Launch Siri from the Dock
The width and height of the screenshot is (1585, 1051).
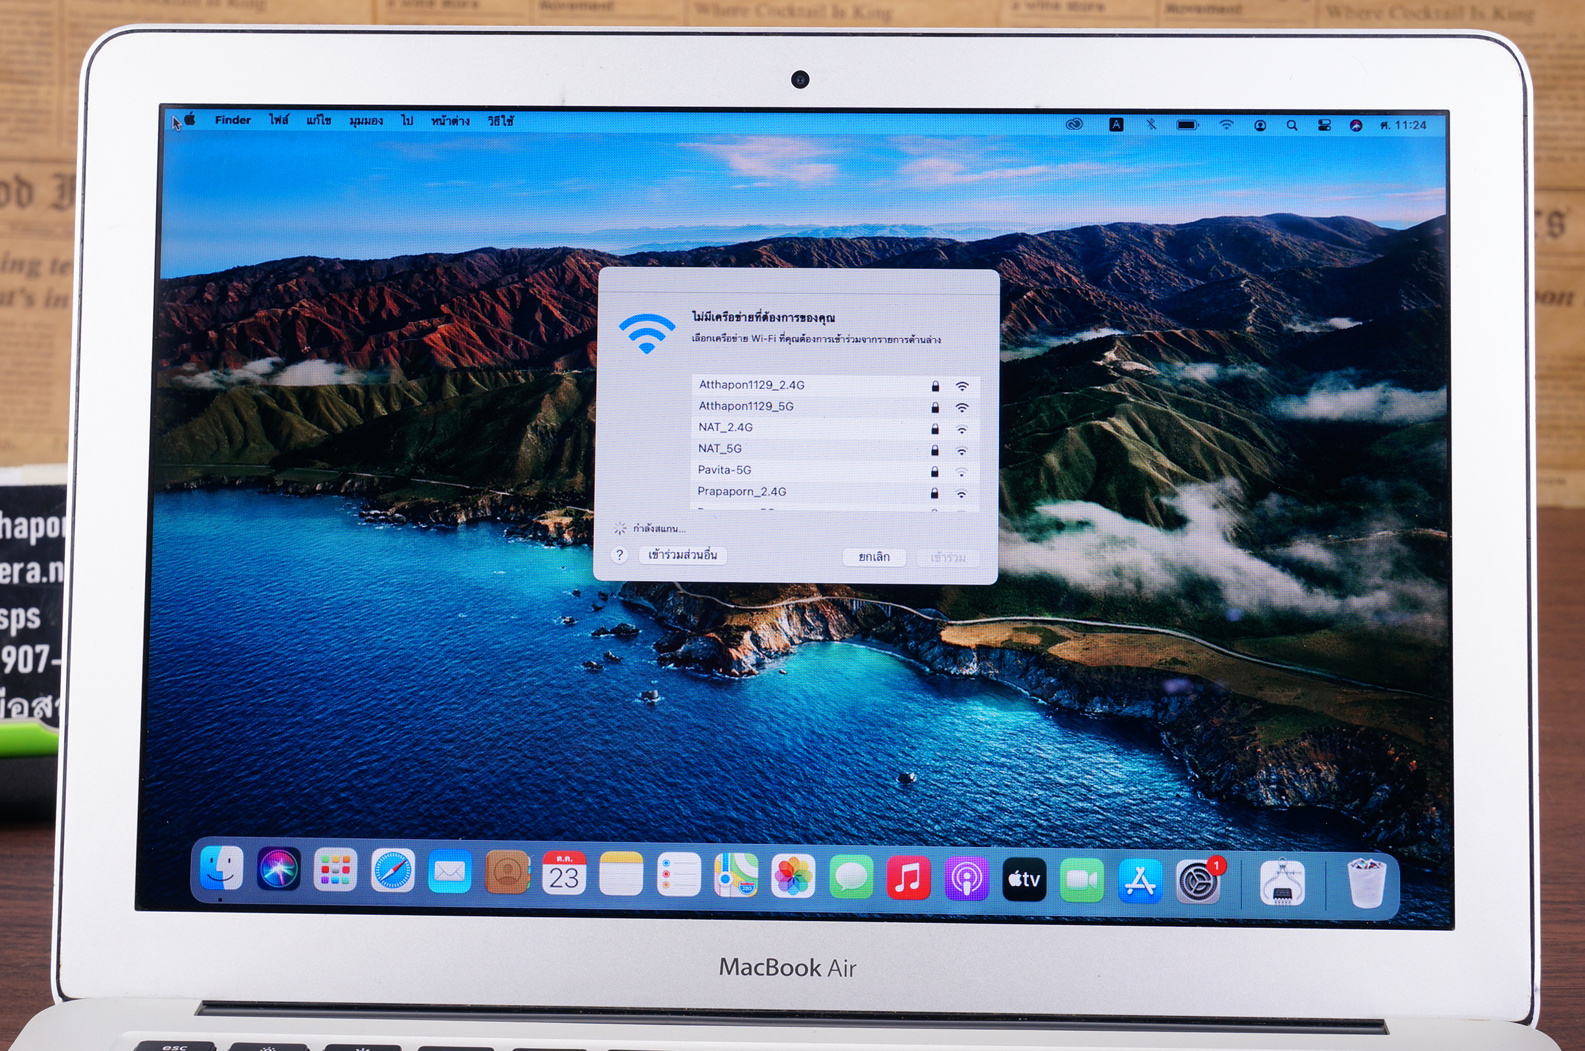[x=278, y=868]
